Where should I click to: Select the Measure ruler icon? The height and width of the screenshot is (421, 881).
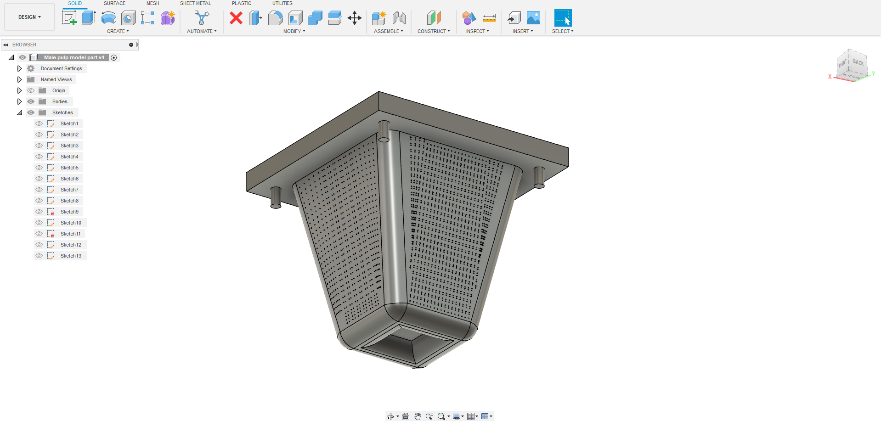point(489,18)
